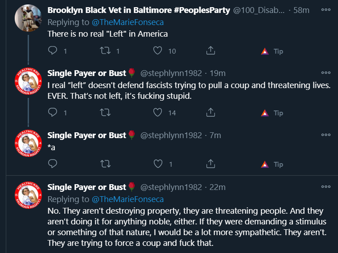Tip the Brooklyn Black Vet author

point(272,51)
